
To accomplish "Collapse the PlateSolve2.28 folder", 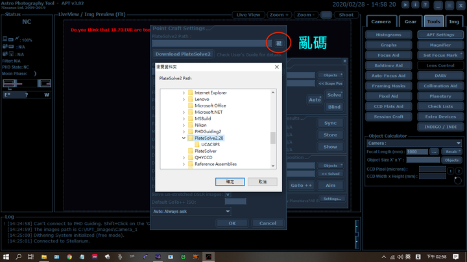I will click(184, 138).
